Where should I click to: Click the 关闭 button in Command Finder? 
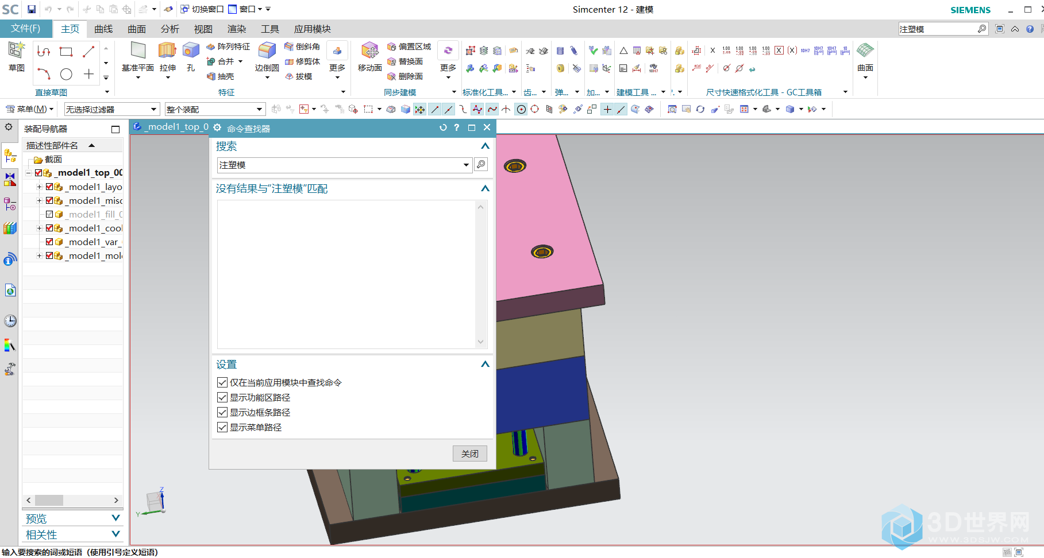[470, 454]
